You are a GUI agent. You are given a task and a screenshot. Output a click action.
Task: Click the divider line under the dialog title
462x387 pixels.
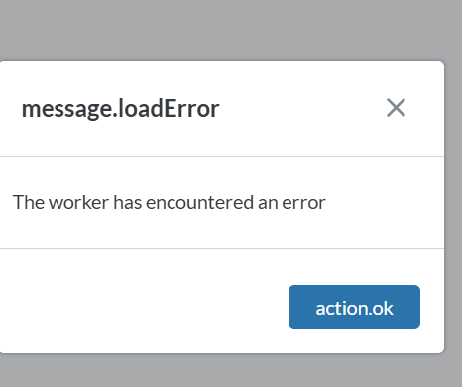[222, 156]
